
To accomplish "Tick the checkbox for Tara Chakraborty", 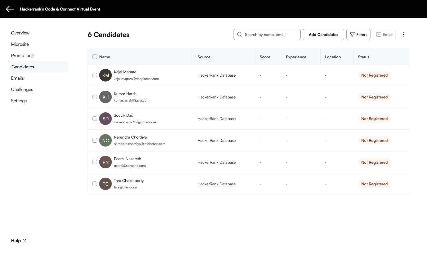I will (95, 184).
